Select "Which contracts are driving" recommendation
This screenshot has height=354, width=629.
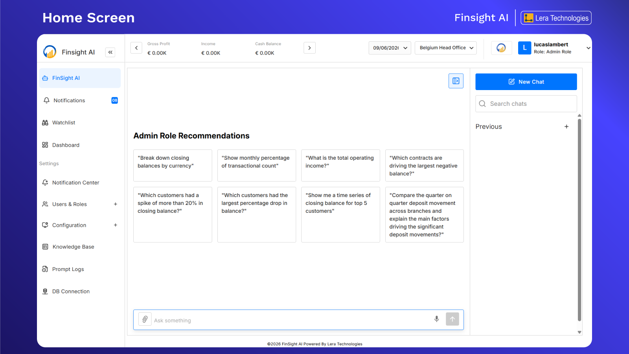425,165
